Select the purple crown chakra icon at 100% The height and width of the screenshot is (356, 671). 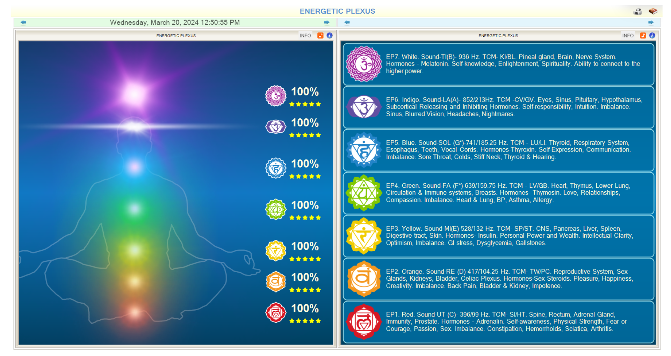[x=276, y=96]
